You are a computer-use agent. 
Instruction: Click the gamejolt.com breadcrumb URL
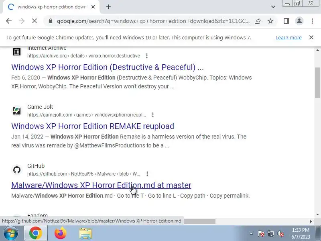(87, 115)
